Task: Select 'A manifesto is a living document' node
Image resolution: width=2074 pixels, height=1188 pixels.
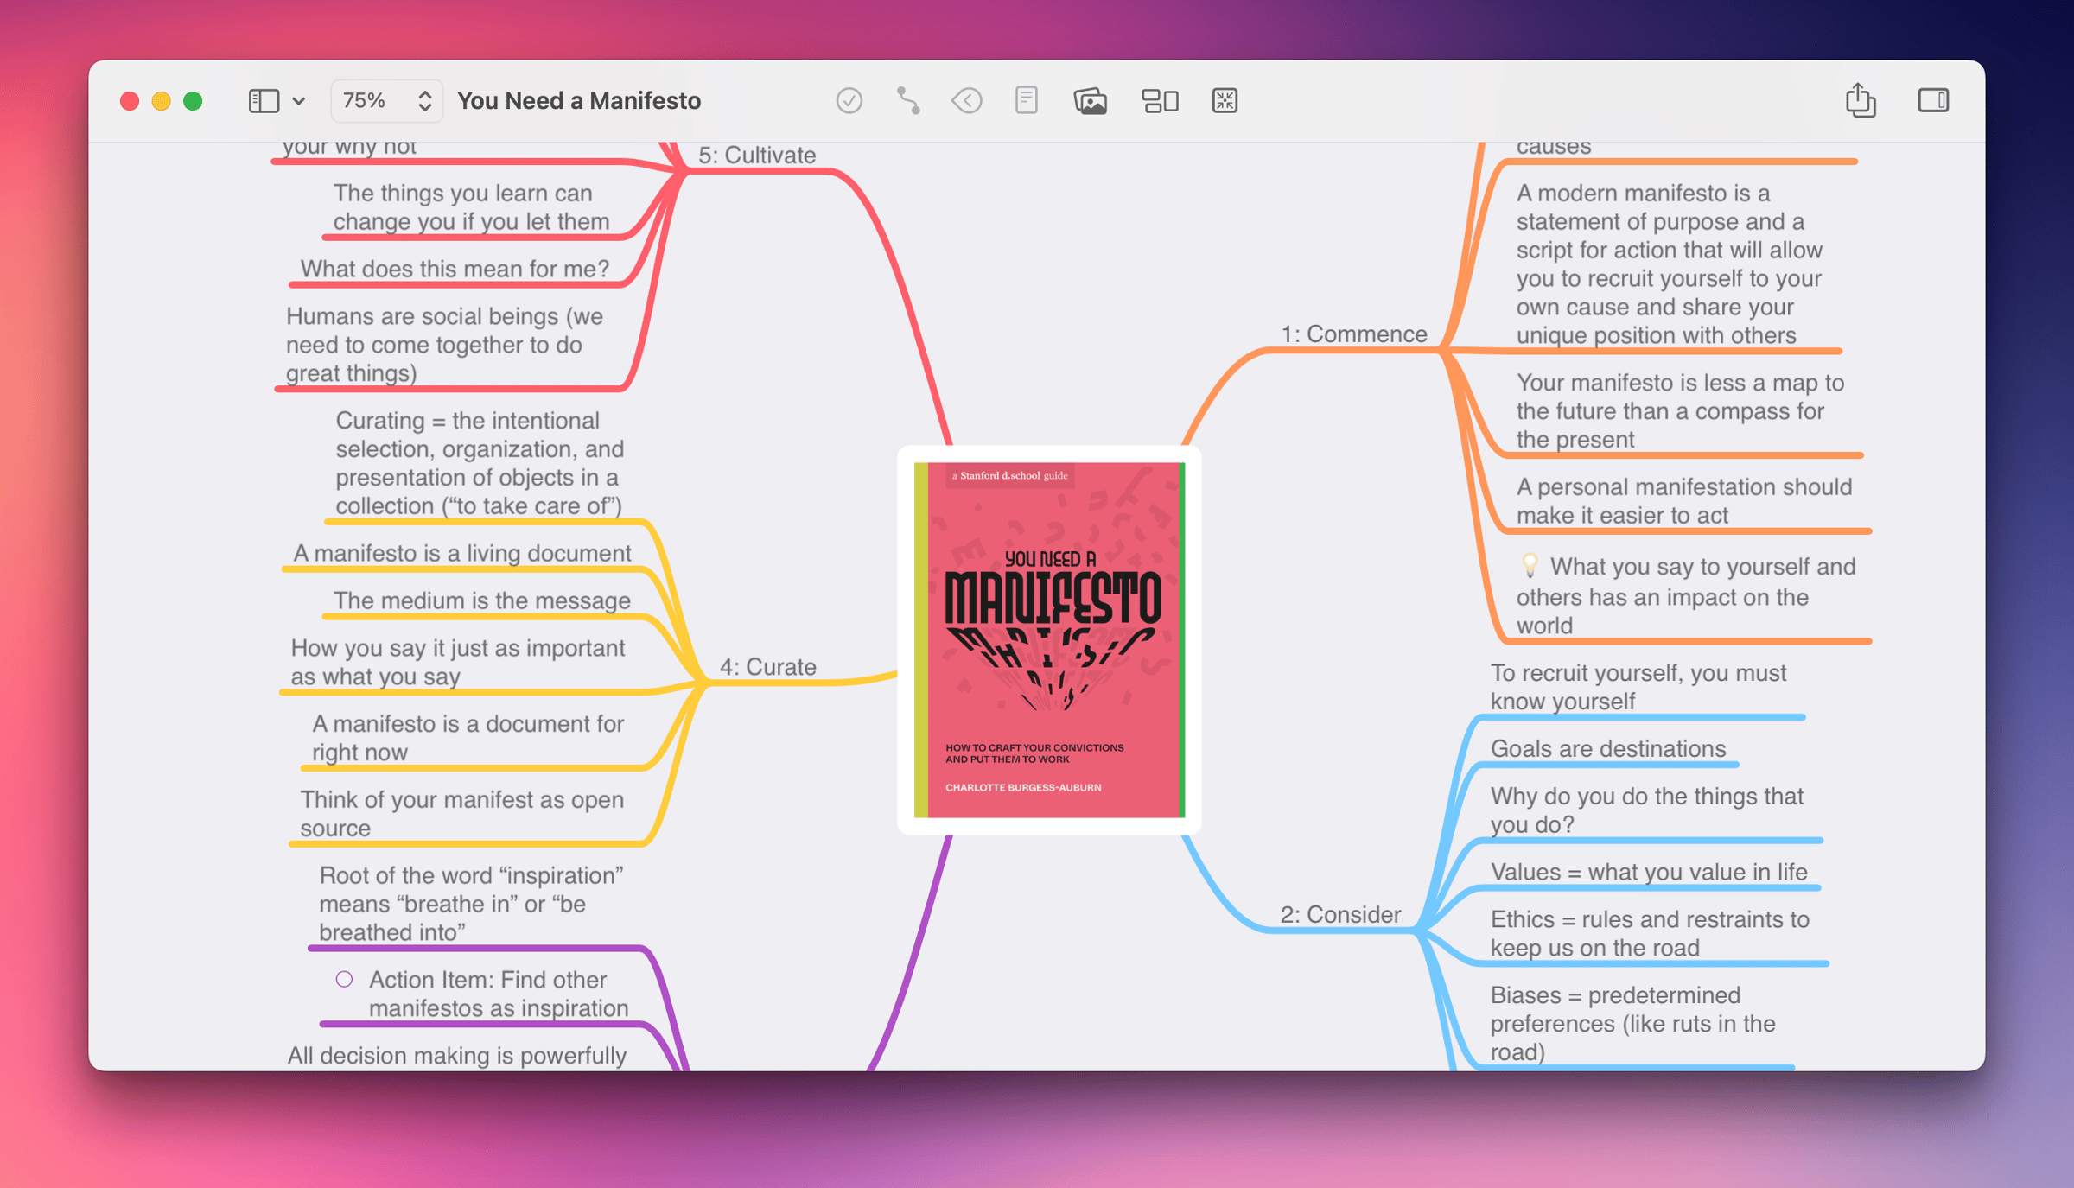Action: [x=462, y=553]
